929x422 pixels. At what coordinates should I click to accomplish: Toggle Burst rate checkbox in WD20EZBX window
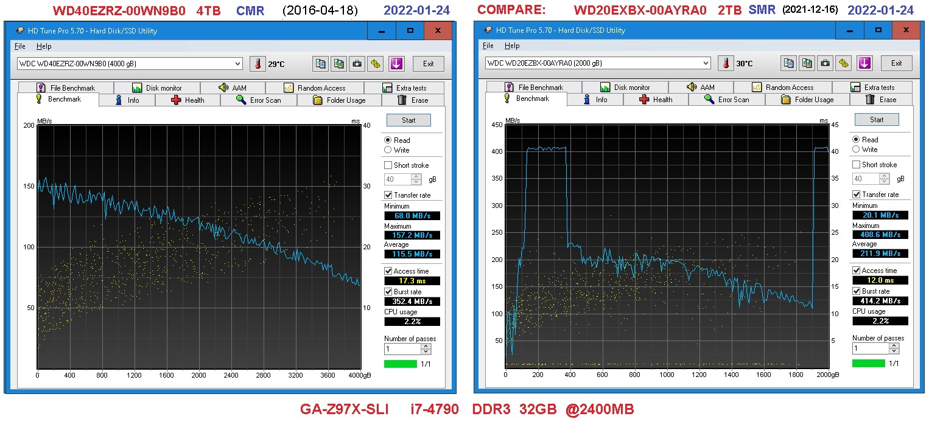click(856, 291)
